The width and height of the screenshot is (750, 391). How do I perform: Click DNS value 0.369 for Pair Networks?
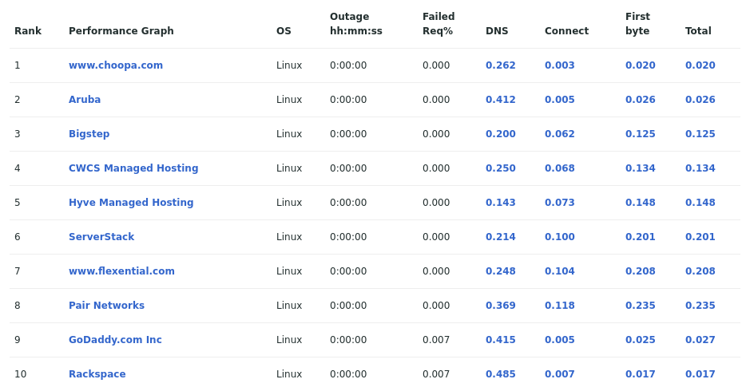tap(500, 306)
